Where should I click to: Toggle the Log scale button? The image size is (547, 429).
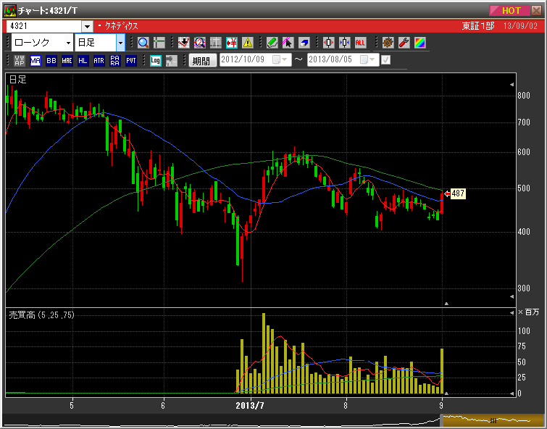pos(155,61)
